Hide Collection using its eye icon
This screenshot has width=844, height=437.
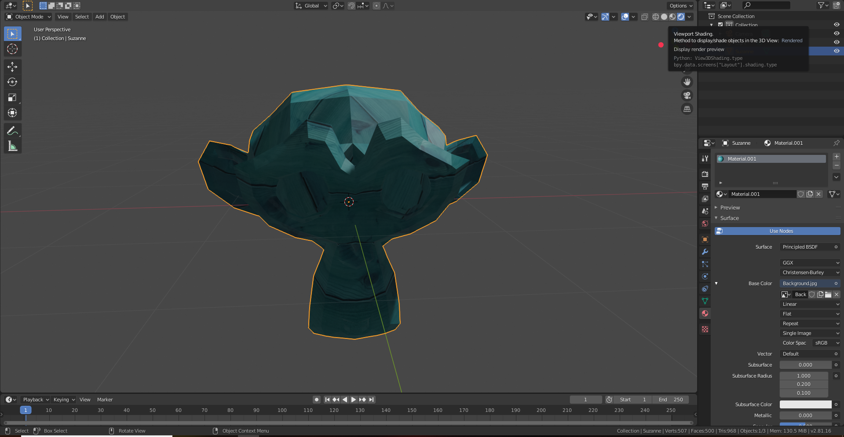(x=836, y=25)
